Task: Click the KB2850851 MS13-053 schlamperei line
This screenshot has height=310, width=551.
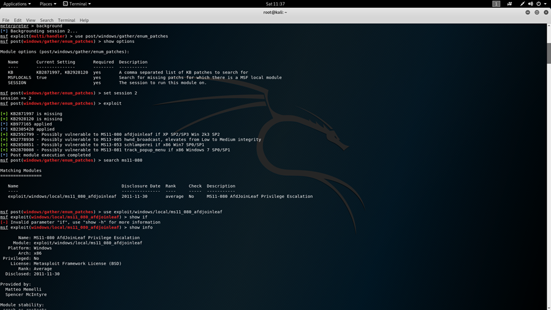Action: pos(102,145)
